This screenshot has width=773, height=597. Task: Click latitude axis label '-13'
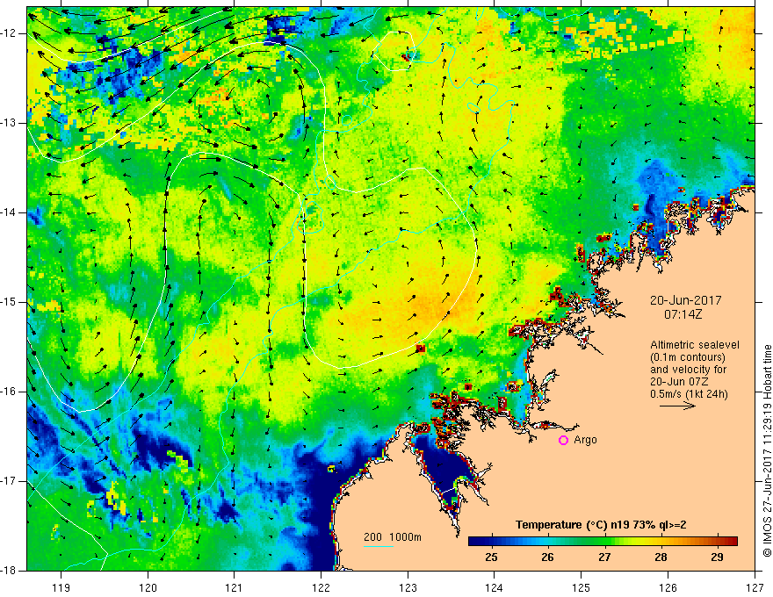click(10, 123)
